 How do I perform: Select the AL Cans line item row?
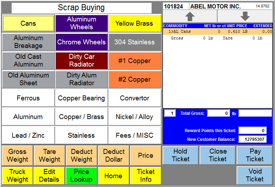pyautogui.click(x=218, y=32)
